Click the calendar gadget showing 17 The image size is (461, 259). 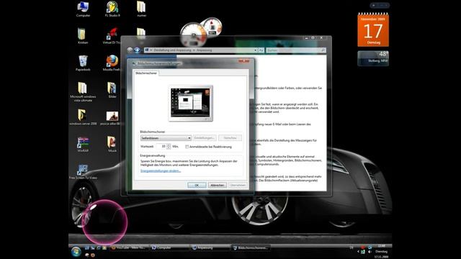point(373,29)
